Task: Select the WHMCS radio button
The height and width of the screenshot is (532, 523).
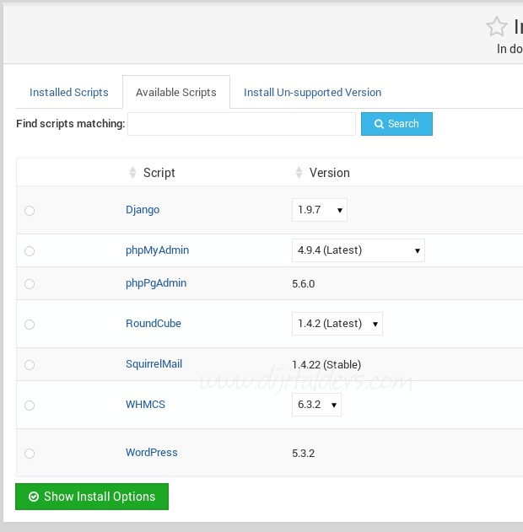Action: coord(30,405)
